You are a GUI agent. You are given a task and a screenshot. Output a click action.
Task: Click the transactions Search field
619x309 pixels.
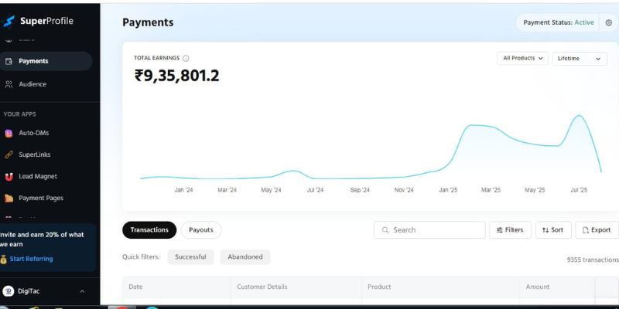[429, 230]
